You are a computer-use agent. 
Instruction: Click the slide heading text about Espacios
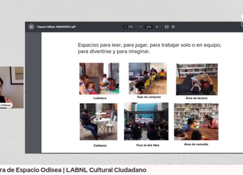pos(150,48)
